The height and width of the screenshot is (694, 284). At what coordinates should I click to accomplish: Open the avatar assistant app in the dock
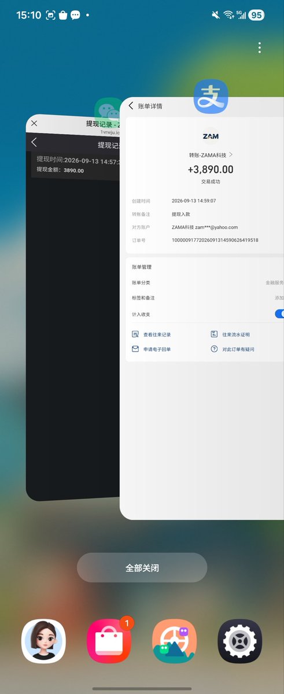43,641
